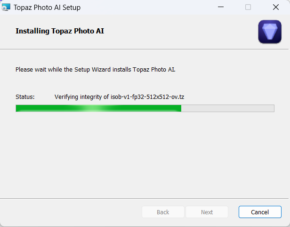
Task: Click the 'Topaz Photo AI Setup' window title
Action: (x=47, y=8)
